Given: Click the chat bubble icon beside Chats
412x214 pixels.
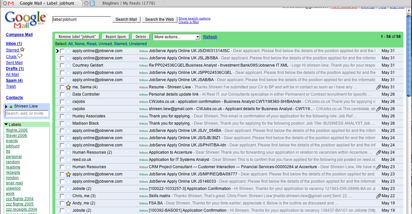Looking at the screenshot, I should click(x=20, y=56).
